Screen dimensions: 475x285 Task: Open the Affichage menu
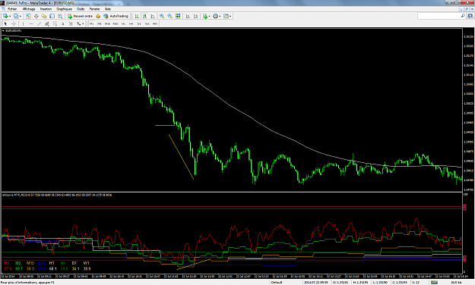(x=29, y=9)
